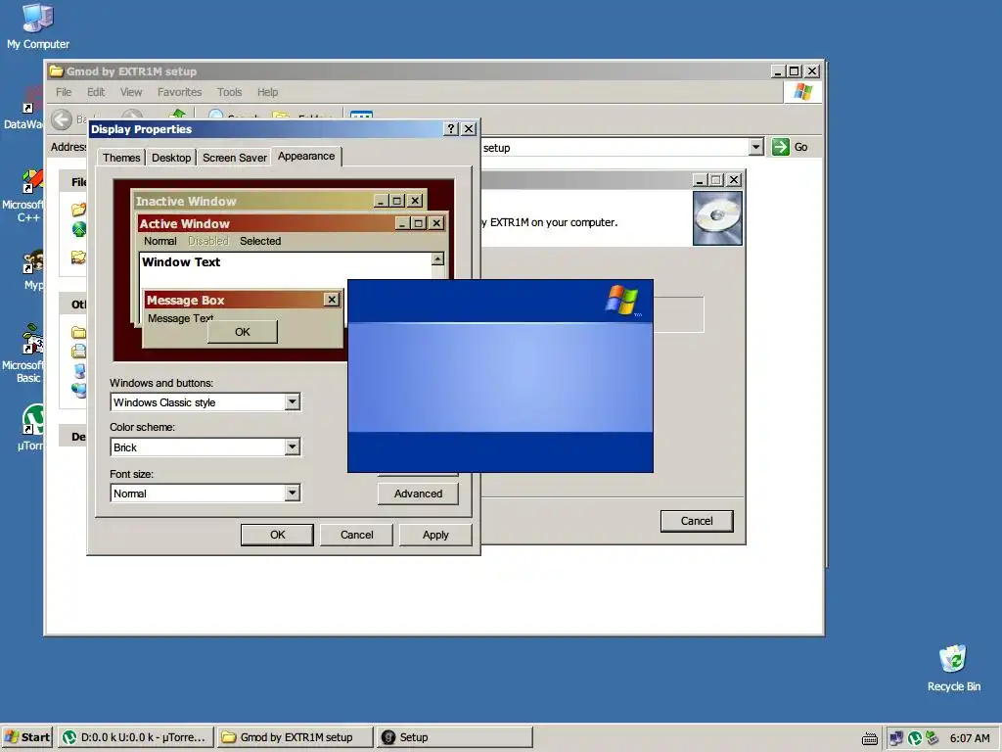Image resolution: width=1002 pixels, height=752 pixels.
Task: Open the DataWa desktop shortcut
Action: point(25,109)
